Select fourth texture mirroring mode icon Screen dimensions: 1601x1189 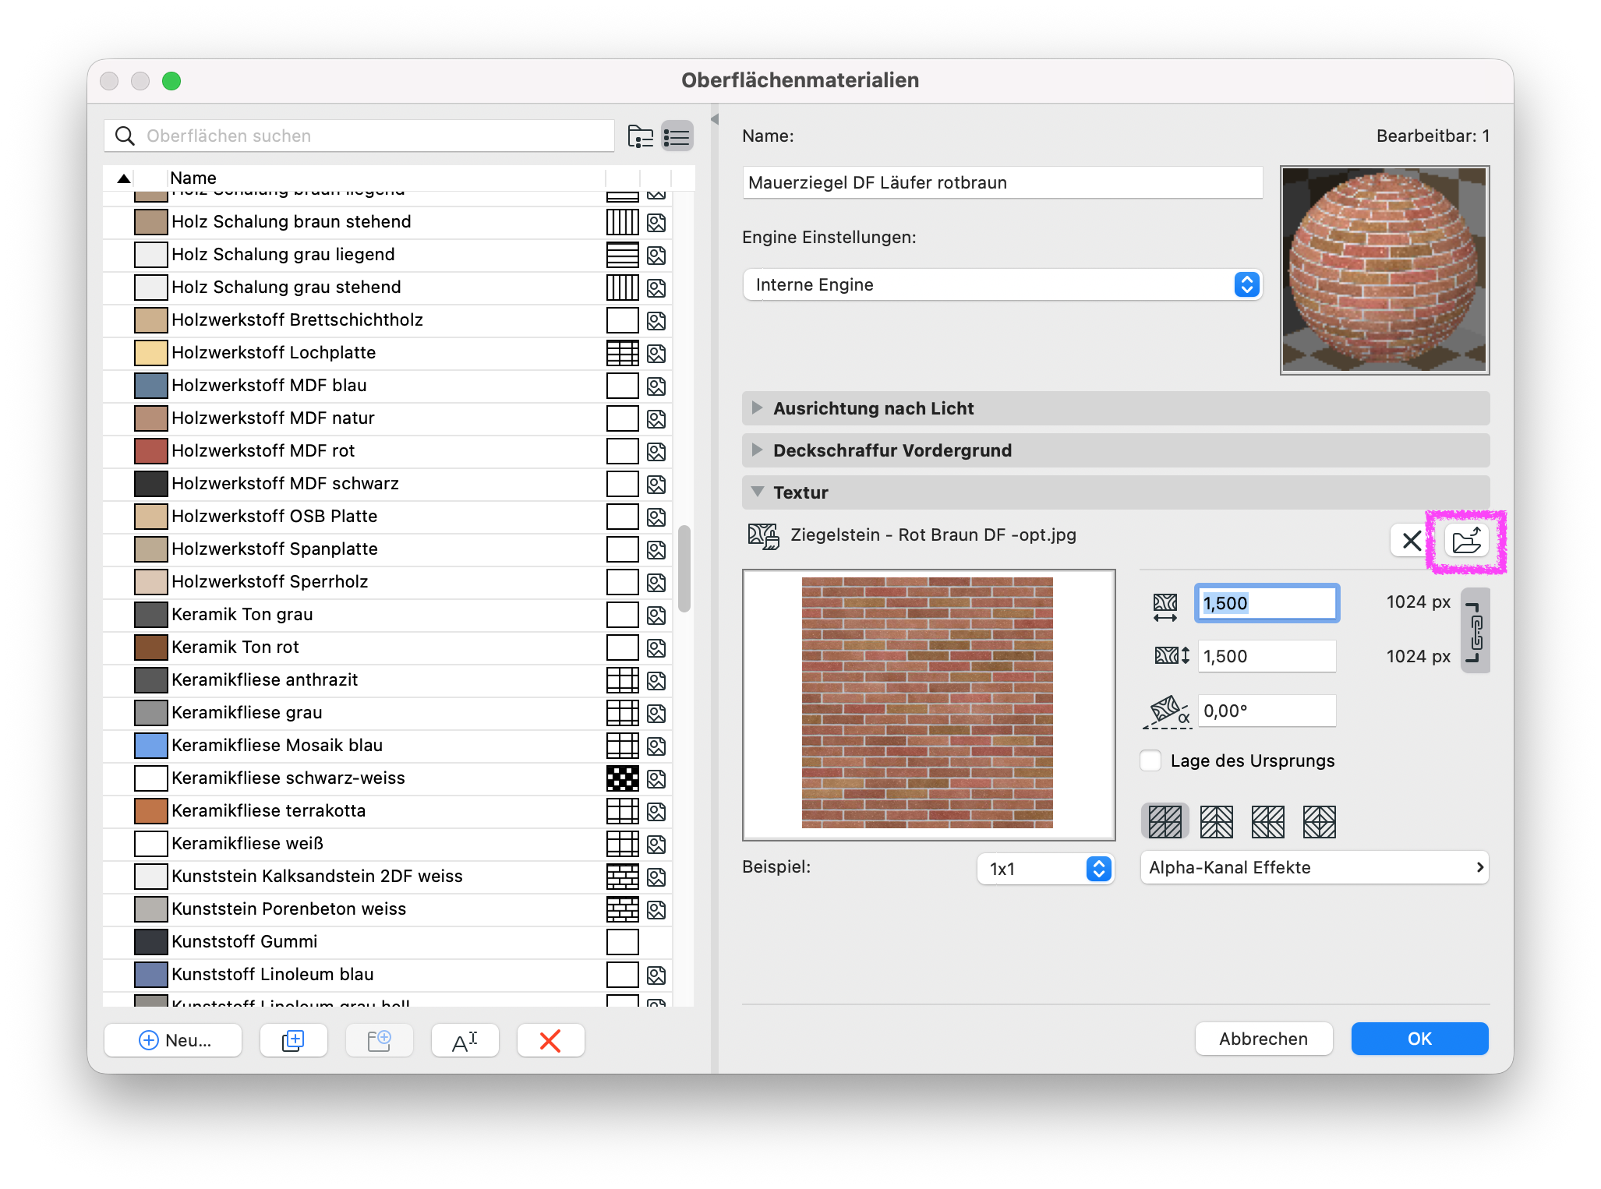coord(1319,821)
